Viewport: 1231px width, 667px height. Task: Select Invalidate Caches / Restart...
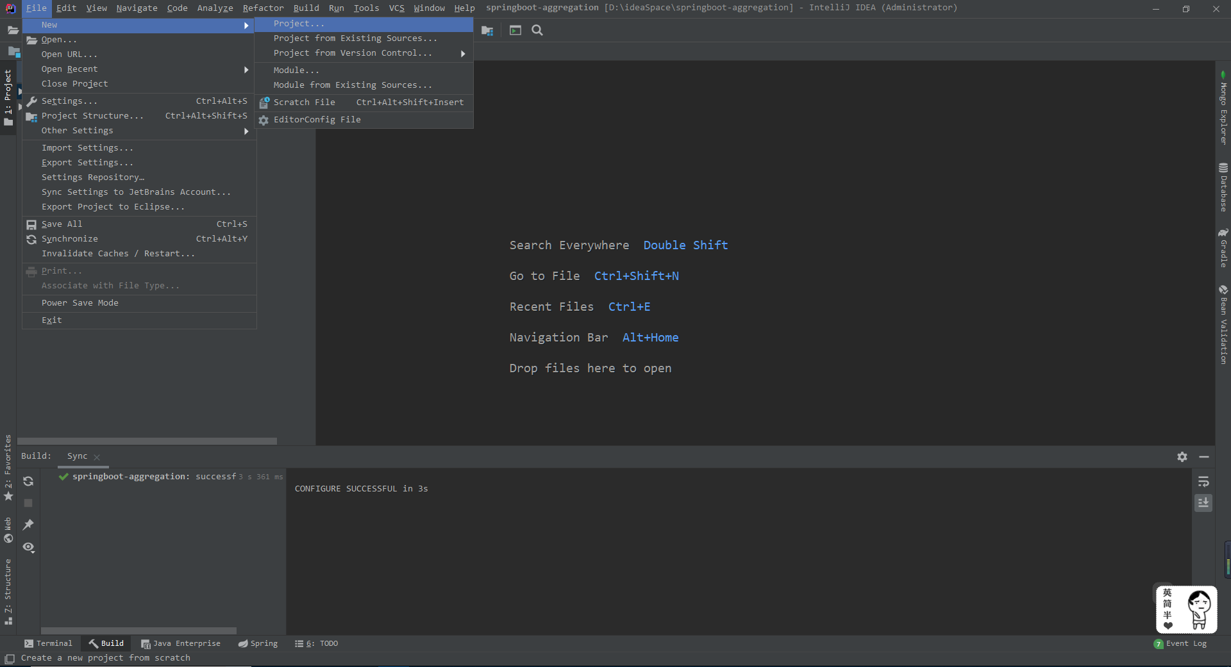pos(139,254)
